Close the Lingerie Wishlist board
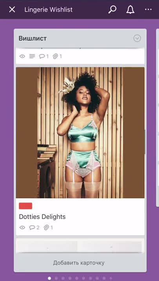The height and width of the screenshot is (281, 159). click(12, 9)
